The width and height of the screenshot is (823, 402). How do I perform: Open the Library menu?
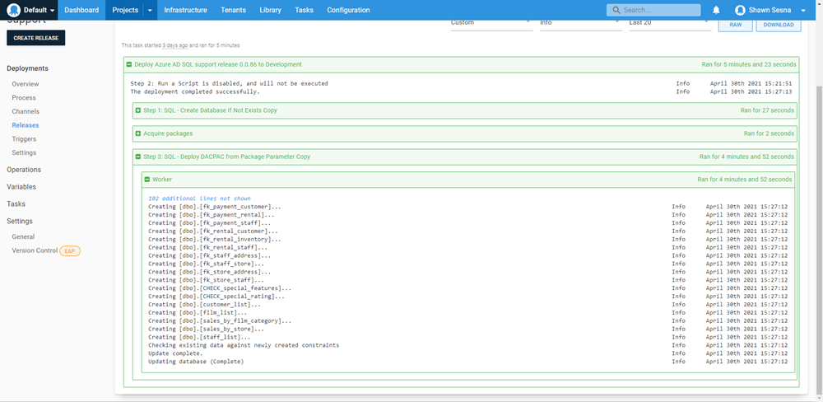(x=270, y=10)
